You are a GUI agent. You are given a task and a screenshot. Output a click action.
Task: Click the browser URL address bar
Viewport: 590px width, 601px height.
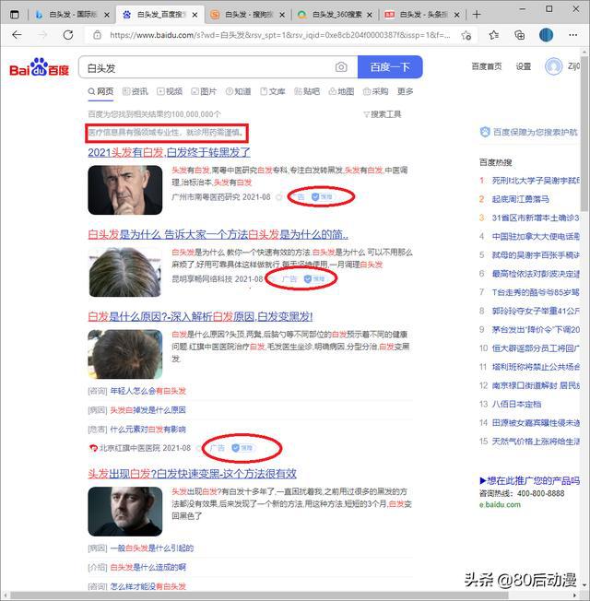point(280,35)
